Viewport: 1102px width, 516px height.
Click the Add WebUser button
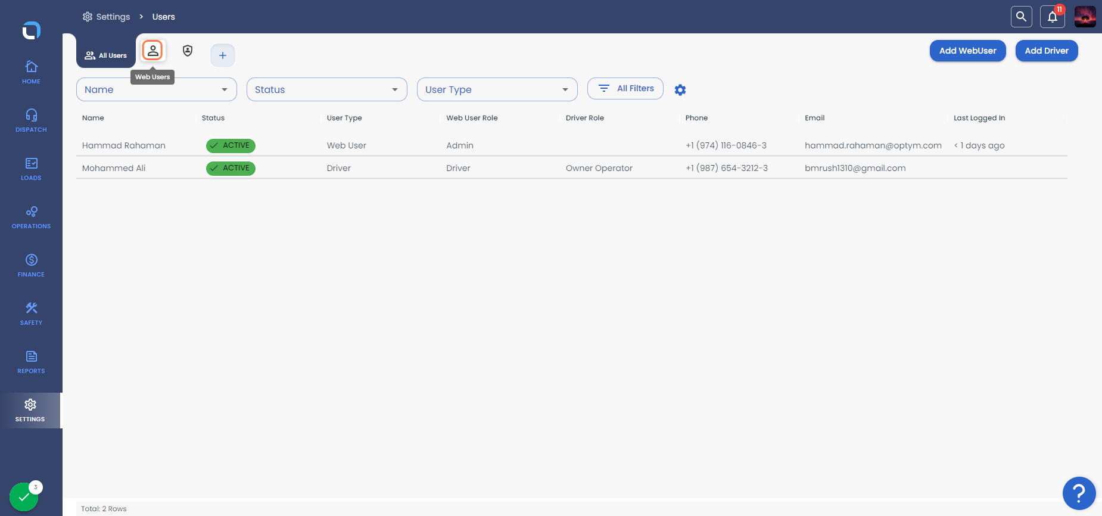tap(968, 51)
